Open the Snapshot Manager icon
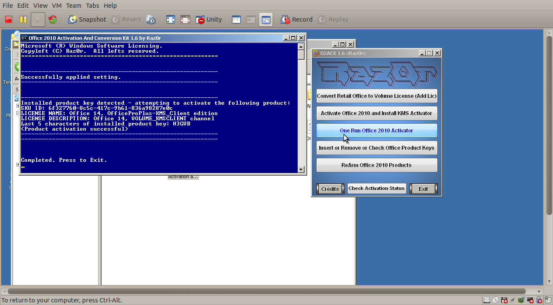The height and width of the screenshot is (305, 553). pyautogui.click(x=151, y=19)
